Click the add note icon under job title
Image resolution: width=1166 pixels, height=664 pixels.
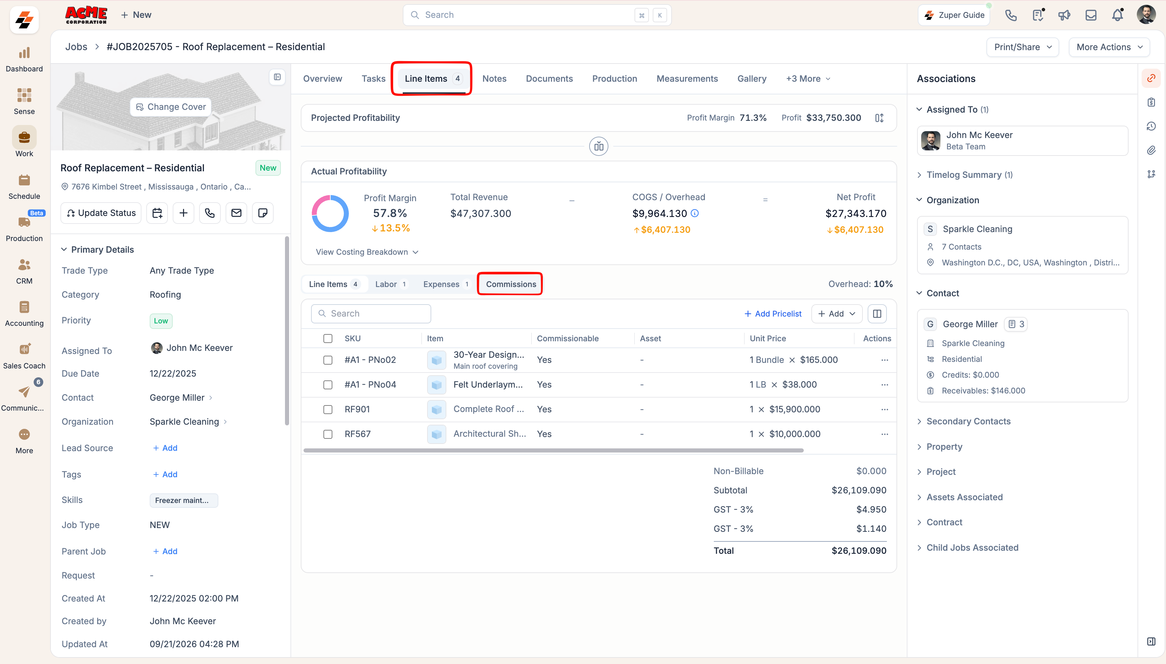pyautogui.click(x=263, y=213)
